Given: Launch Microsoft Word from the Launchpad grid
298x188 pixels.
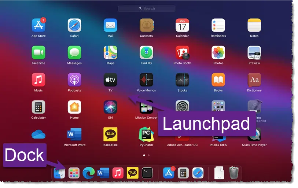Looking at the screenshot, I should (x=74, y=134).
